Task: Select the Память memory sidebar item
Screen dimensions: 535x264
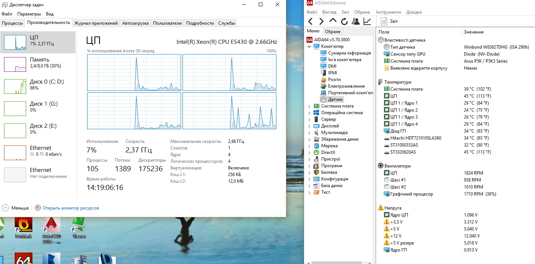Action: pyautogui.click(x=38, y=64)
